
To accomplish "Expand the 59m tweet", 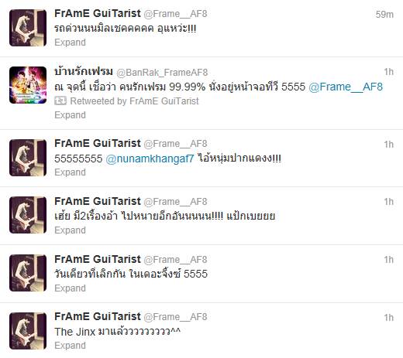I will (x=70, y=43).
